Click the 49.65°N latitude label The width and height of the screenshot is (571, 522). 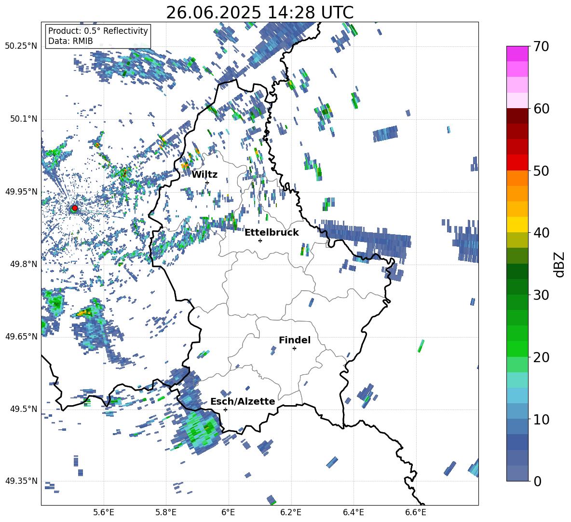coord(21,337)
